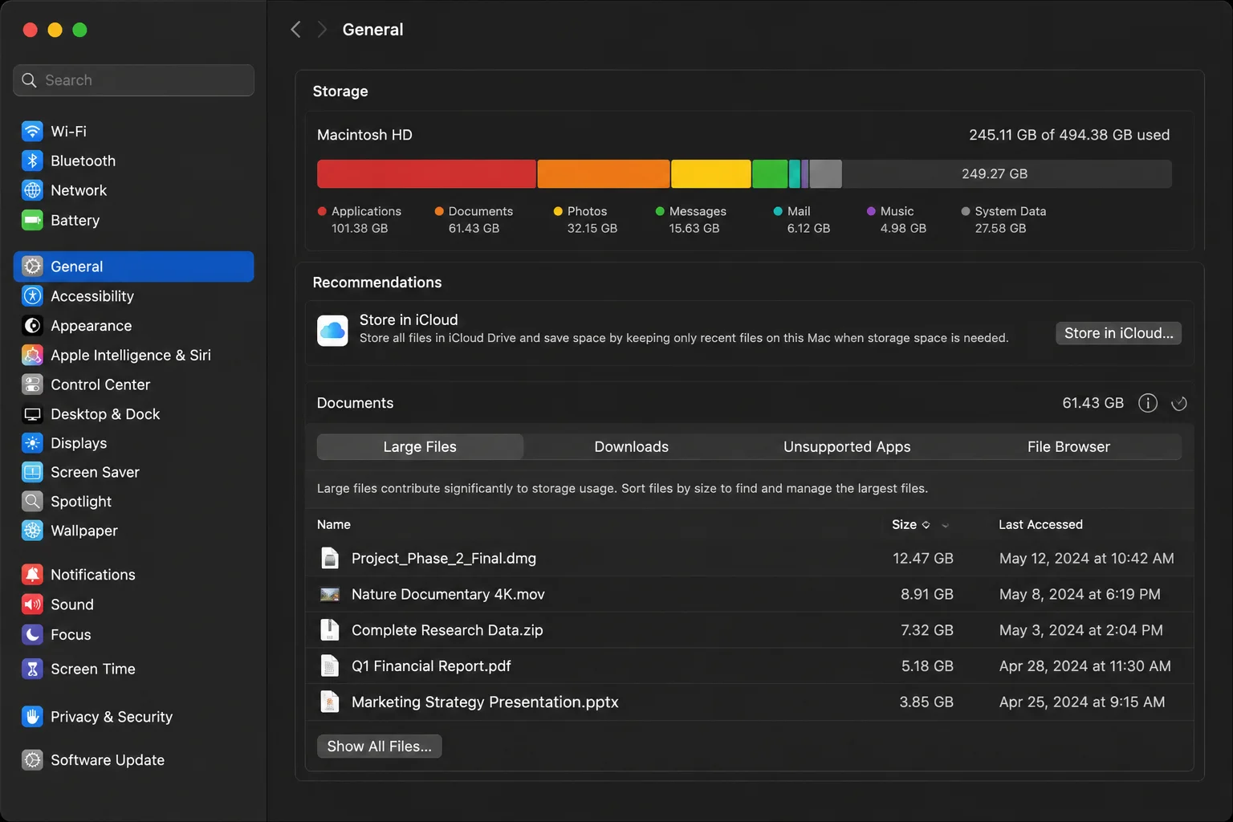Open the Screen Time hourglass icon

point(32,669)
